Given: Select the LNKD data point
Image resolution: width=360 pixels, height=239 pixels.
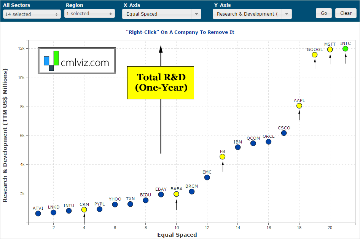Looking at the screenshot, I should pyautogui.click(x=54, y=212).
